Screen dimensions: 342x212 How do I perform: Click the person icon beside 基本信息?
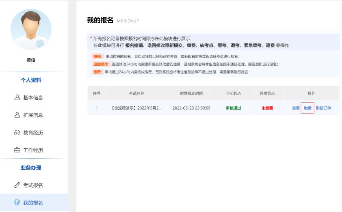(16, 98)
